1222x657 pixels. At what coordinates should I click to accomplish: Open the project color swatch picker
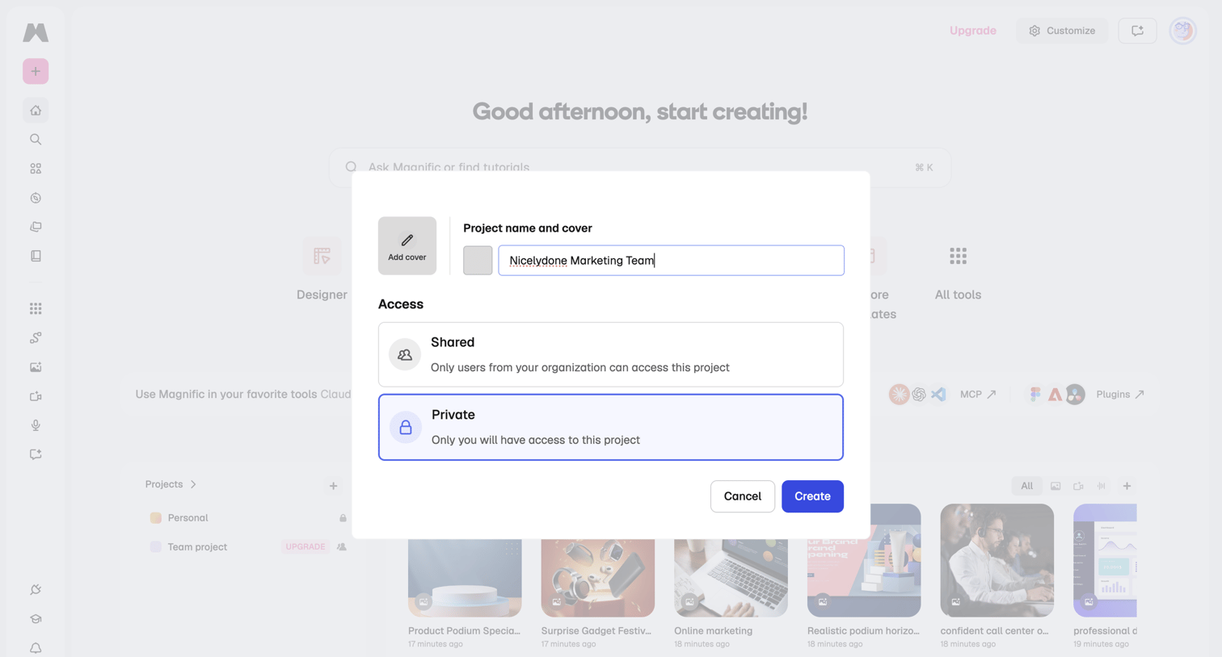pyautogui.click(x=478, y=261)
